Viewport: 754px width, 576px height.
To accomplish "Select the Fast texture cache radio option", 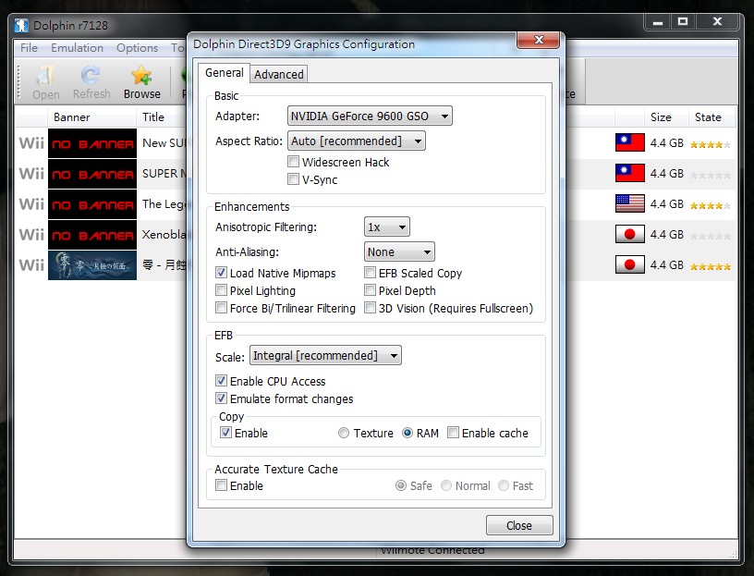I will pos(504,485).
